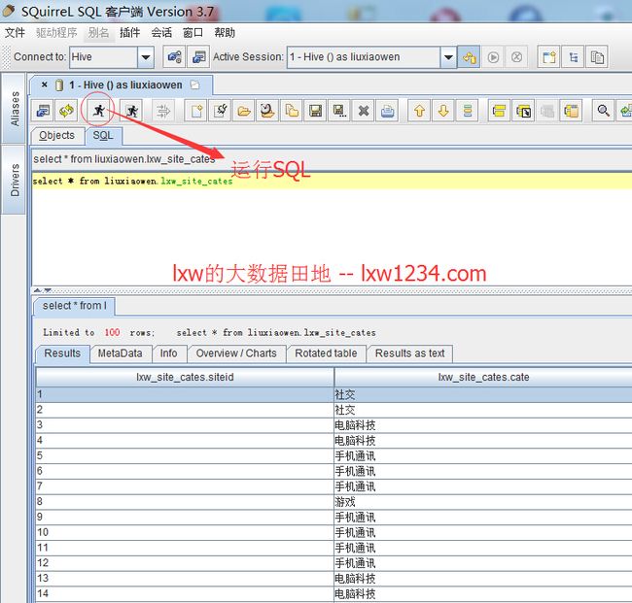Open the Connect to Hive dropdown
Screen dimensions: 632x603
(146, 57)
